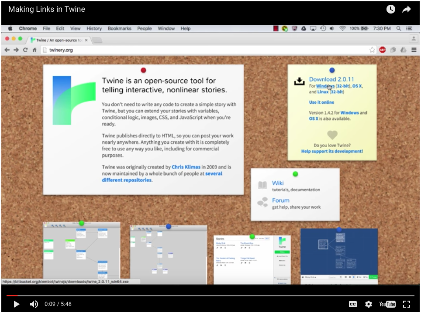
Task: Open Chrome's hamburger menu
Action: click(x=414, y=50)
